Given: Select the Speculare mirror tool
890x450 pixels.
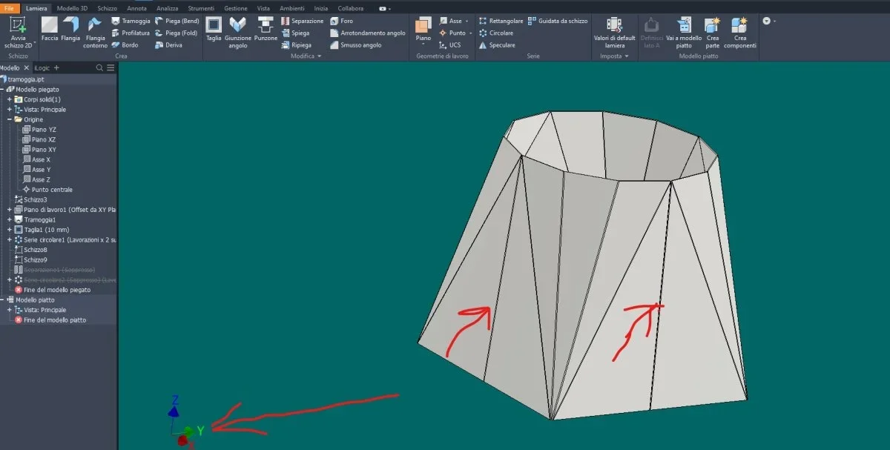Looking at the screenshot, I should tap(496, 45).
